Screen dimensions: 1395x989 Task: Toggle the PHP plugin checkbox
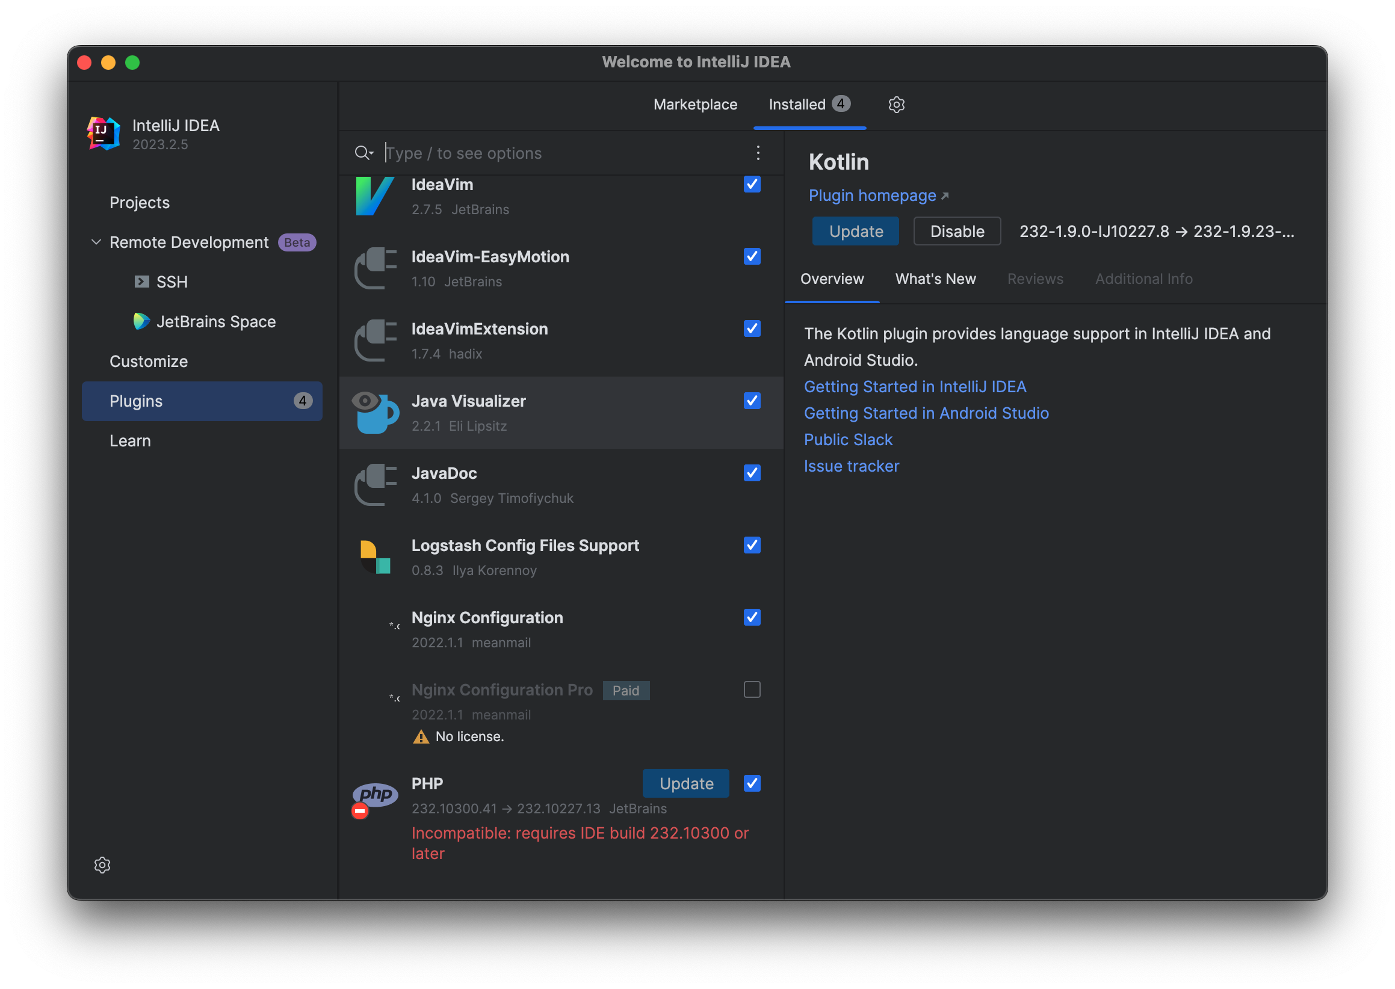coord(752,783)
